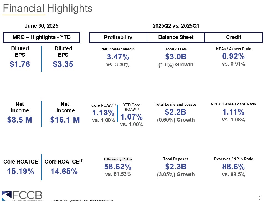266x202 pixels.
Task: Click the $3.35 diluted EPS figure
Action: coord(63,64)
